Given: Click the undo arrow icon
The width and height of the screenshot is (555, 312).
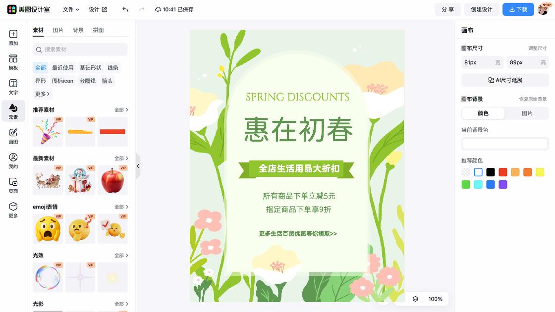Looking at the screenshot, I should coord(125,9).
